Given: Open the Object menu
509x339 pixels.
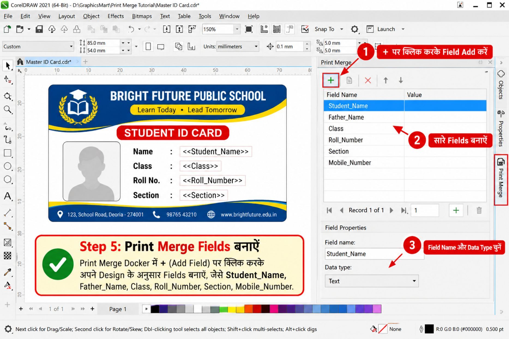Looking at the screenshot, I should pos(91,16).
